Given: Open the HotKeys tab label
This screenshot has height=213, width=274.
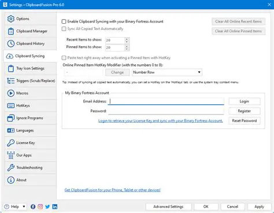Looking at the screenshot, I should click(23, 105).
